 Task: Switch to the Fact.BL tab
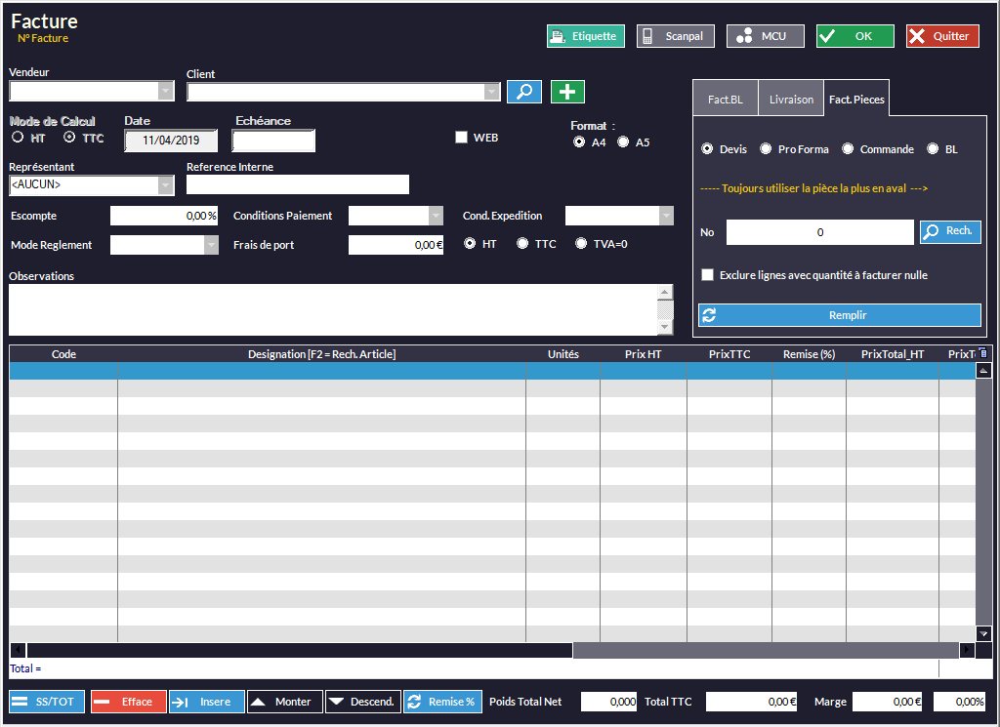tap(725, 100)
